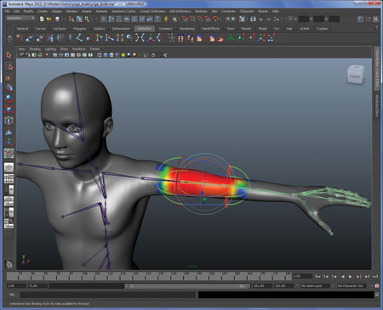The height and width of the screenshot is (310, 383).
Task: Click the play backwards button
Action: [x=343, y=277]
